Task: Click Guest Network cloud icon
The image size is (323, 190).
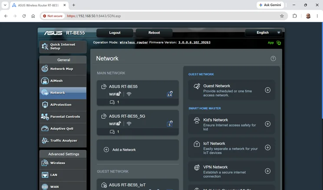Action: [197, 86]
